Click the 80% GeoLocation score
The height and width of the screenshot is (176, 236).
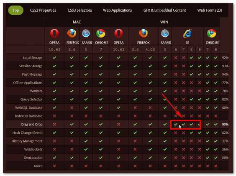pos(225,158)
